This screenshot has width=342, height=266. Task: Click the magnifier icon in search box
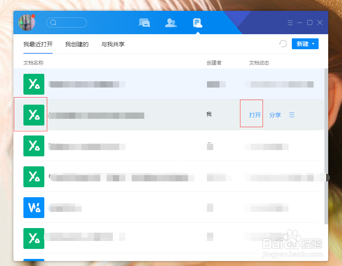53,23
